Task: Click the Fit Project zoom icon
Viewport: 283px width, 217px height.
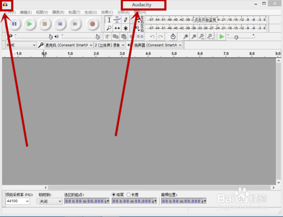Action: click(x=210, y=37)
